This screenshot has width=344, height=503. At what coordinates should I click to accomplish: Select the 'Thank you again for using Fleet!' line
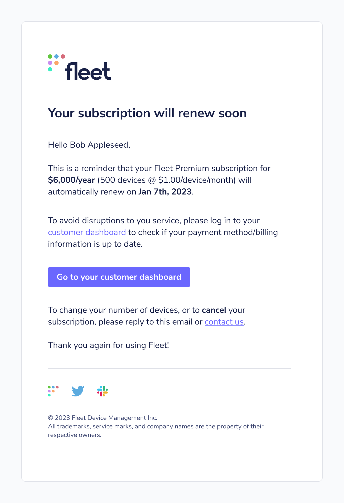108,345
